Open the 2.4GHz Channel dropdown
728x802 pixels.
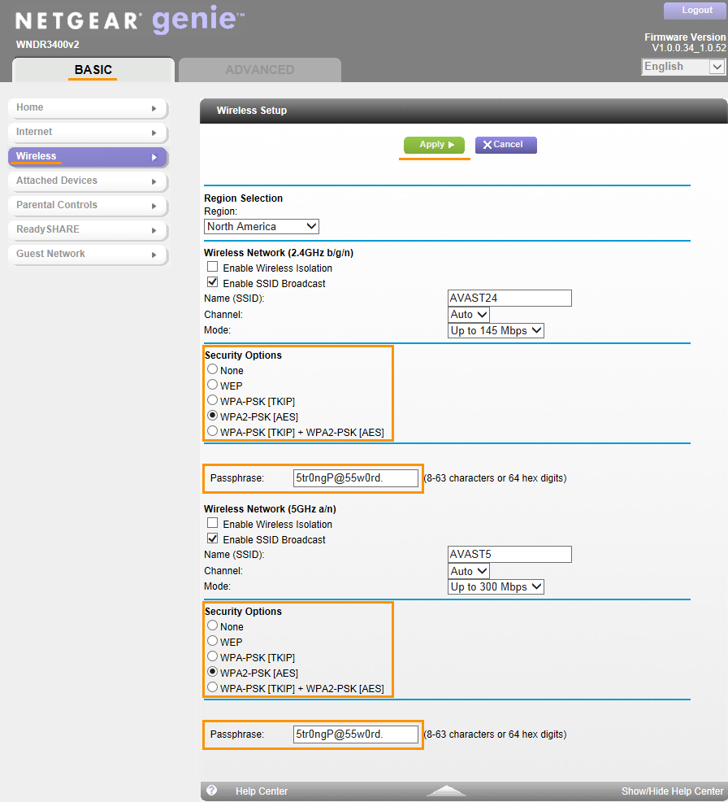[x=469, y=315]
